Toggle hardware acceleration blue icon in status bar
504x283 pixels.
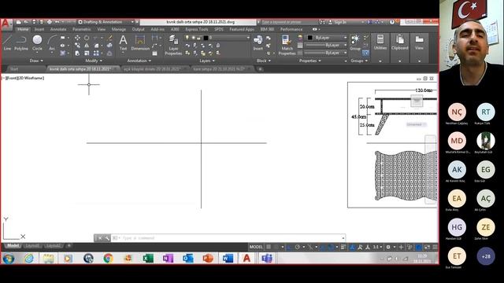[x=419, y=247]
